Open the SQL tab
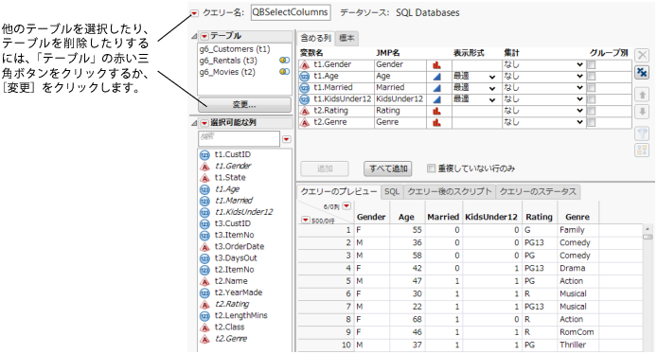This screenshot has width=657, height=354. pyautogui.click(x=392, y=191)
